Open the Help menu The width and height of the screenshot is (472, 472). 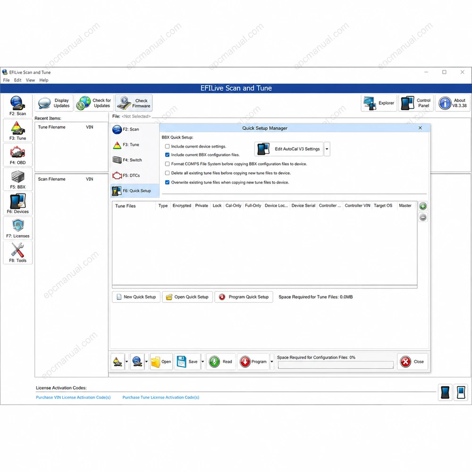[43, 80]
